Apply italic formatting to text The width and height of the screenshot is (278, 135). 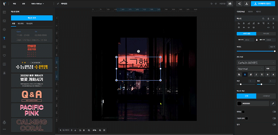pos(256,74)
